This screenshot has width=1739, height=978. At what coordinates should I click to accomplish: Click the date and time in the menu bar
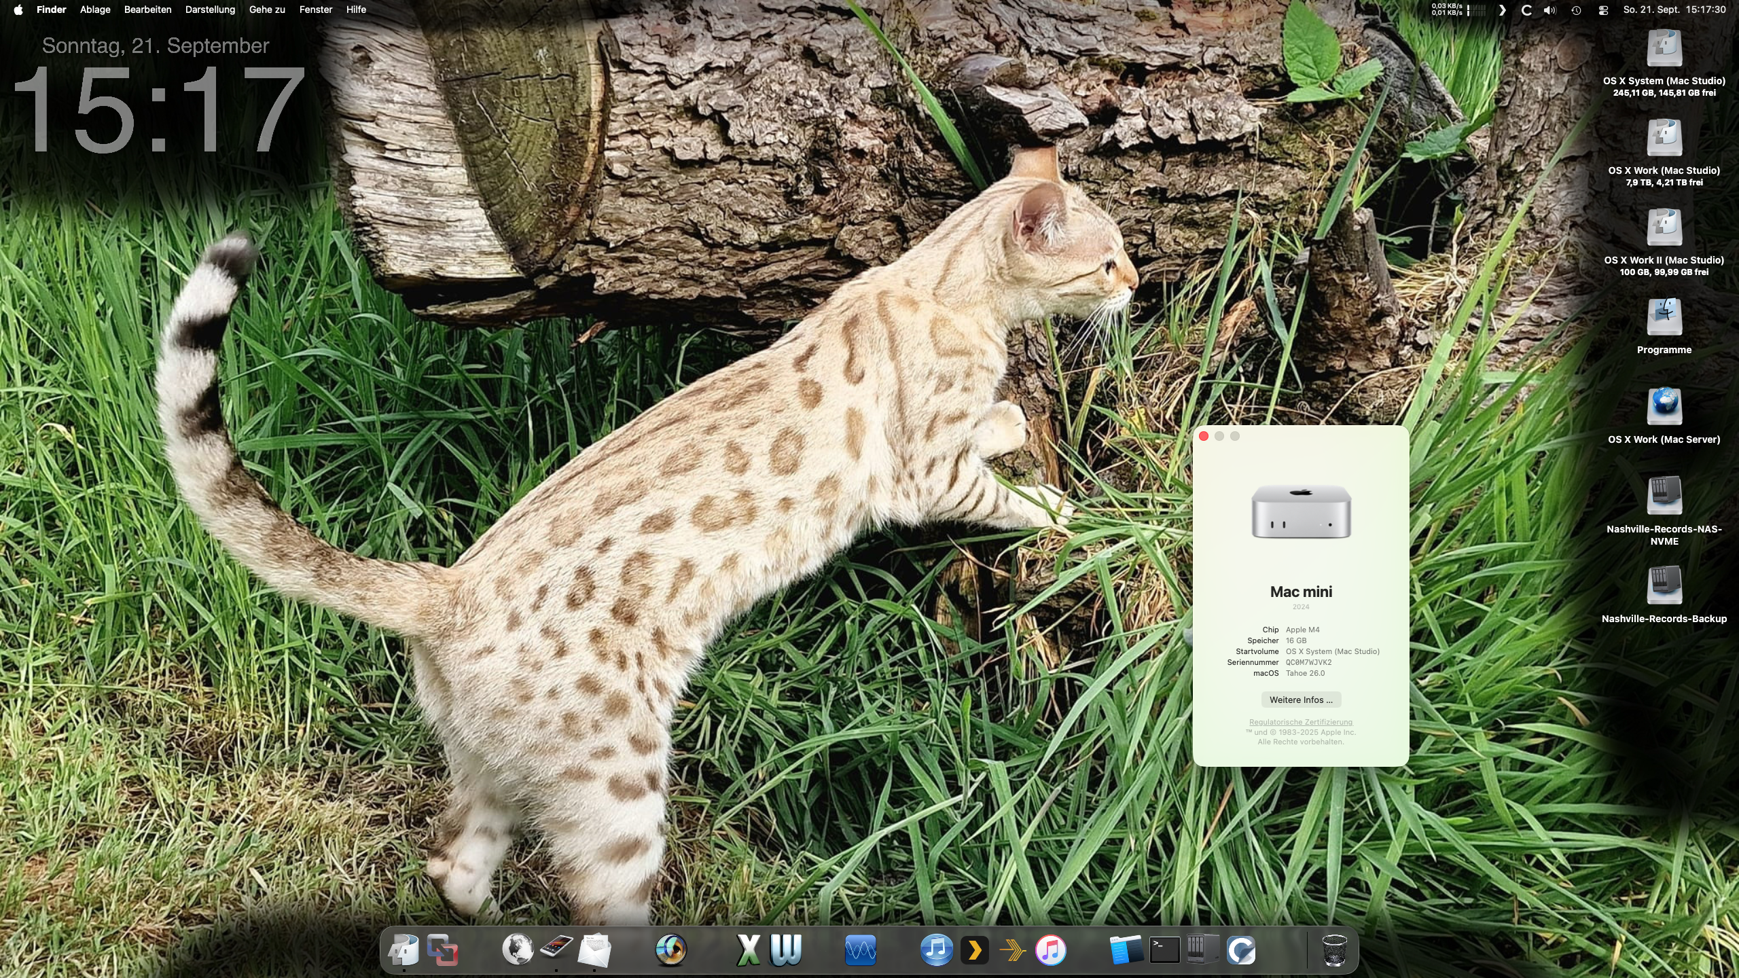point(1674,10)
